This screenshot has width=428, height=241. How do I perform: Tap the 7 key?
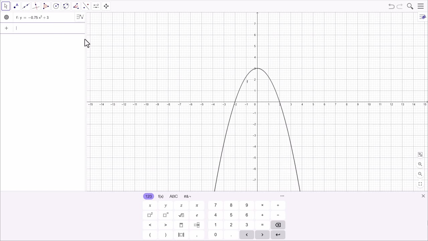coord(215,205)
